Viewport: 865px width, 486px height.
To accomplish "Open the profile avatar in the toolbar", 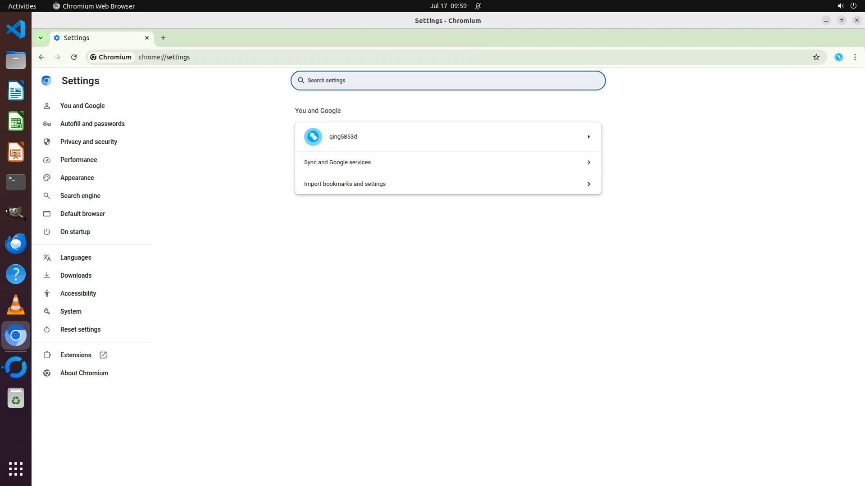I will (838, 57).
